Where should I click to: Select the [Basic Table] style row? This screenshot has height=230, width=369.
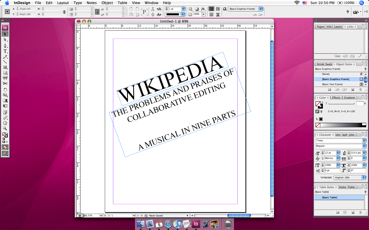click(339, 198)
